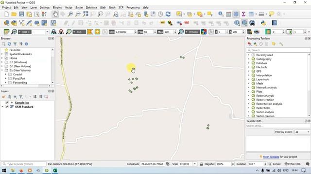311x174 pixels.
Task: Open the Vector menu
Action: pyautogui.click(x=69, y=8)
